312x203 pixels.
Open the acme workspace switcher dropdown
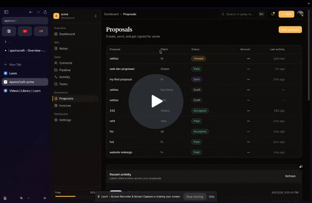click(x=96, y=16)
